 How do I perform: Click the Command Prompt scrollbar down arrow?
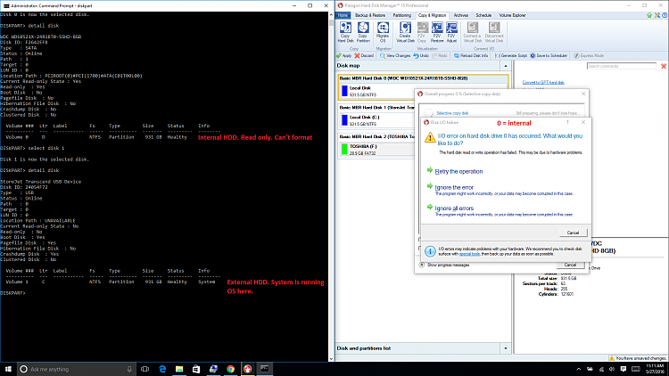(331, 359)
